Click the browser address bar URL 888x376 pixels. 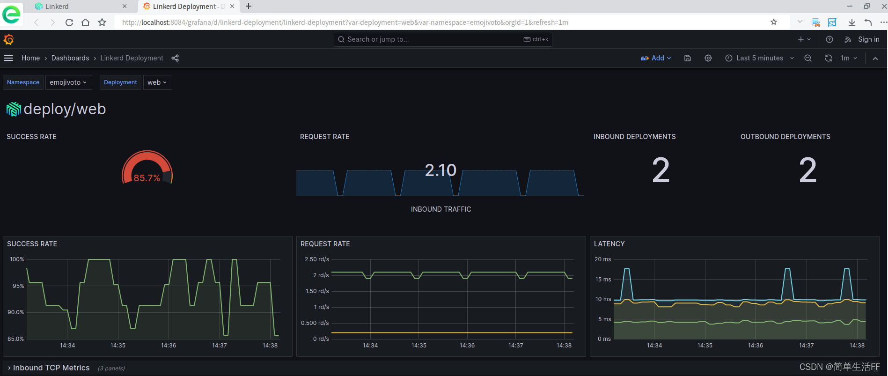345,22
